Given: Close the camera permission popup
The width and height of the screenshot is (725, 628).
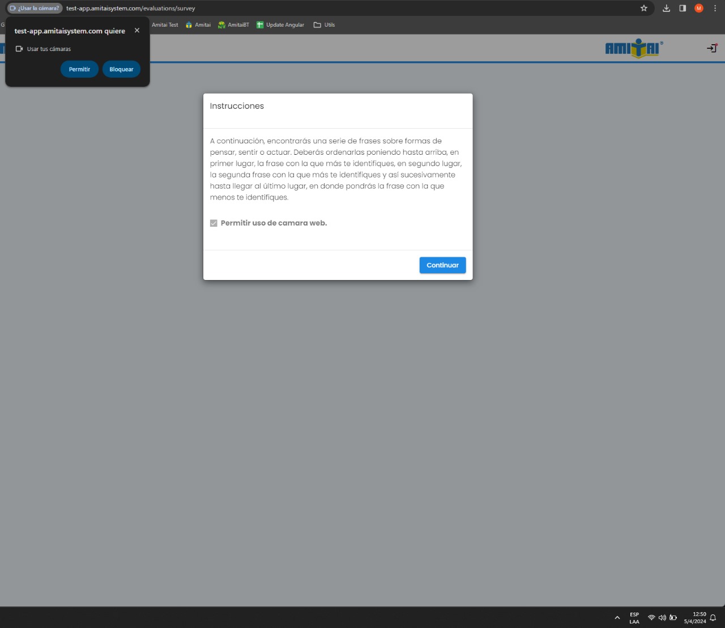Looking at the screenshot, I should click(x=137, y=31).
